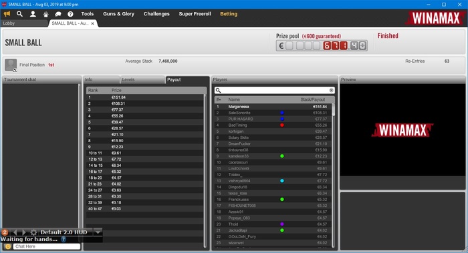This screenshot has height=253, width=468.
Task: Click the blue color tag on PUR HASARD
Action: (282, 119)
